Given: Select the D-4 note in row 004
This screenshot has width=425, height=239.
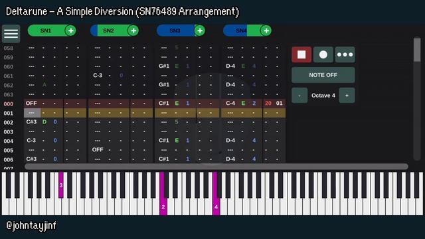Looking at the screenshot, I should (230, 140).
